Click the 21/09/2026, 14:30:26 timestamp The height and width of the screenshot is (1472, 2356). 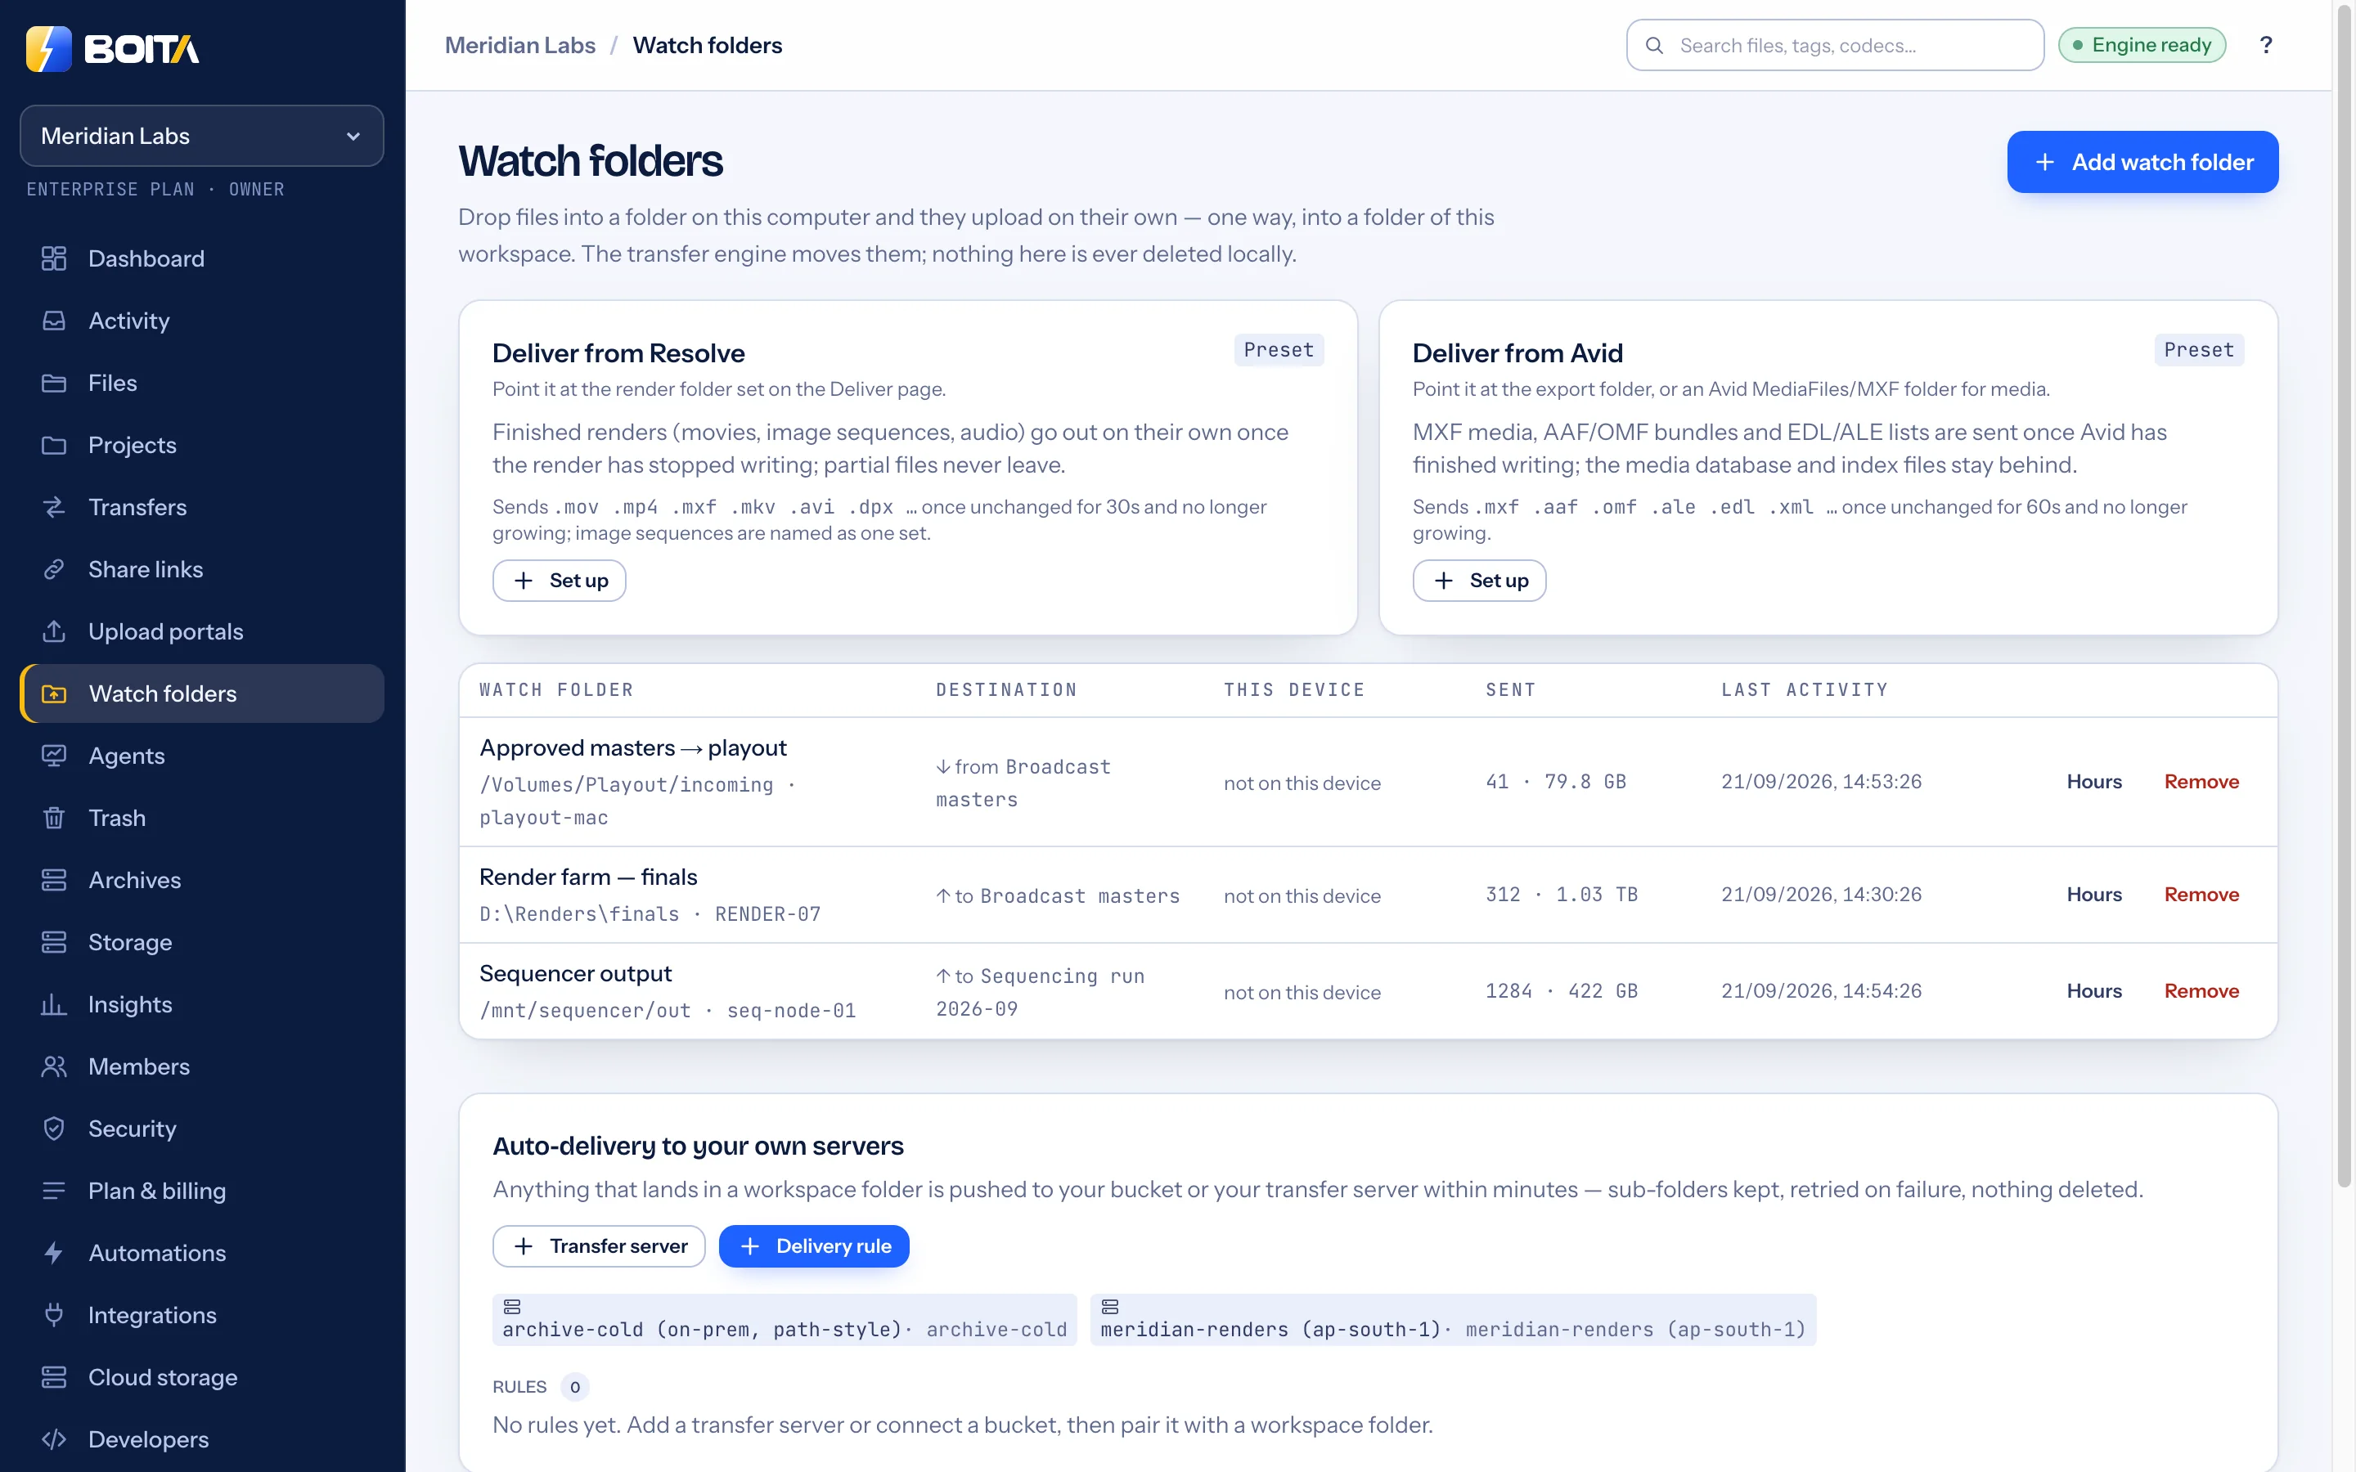coord(1820,895)
